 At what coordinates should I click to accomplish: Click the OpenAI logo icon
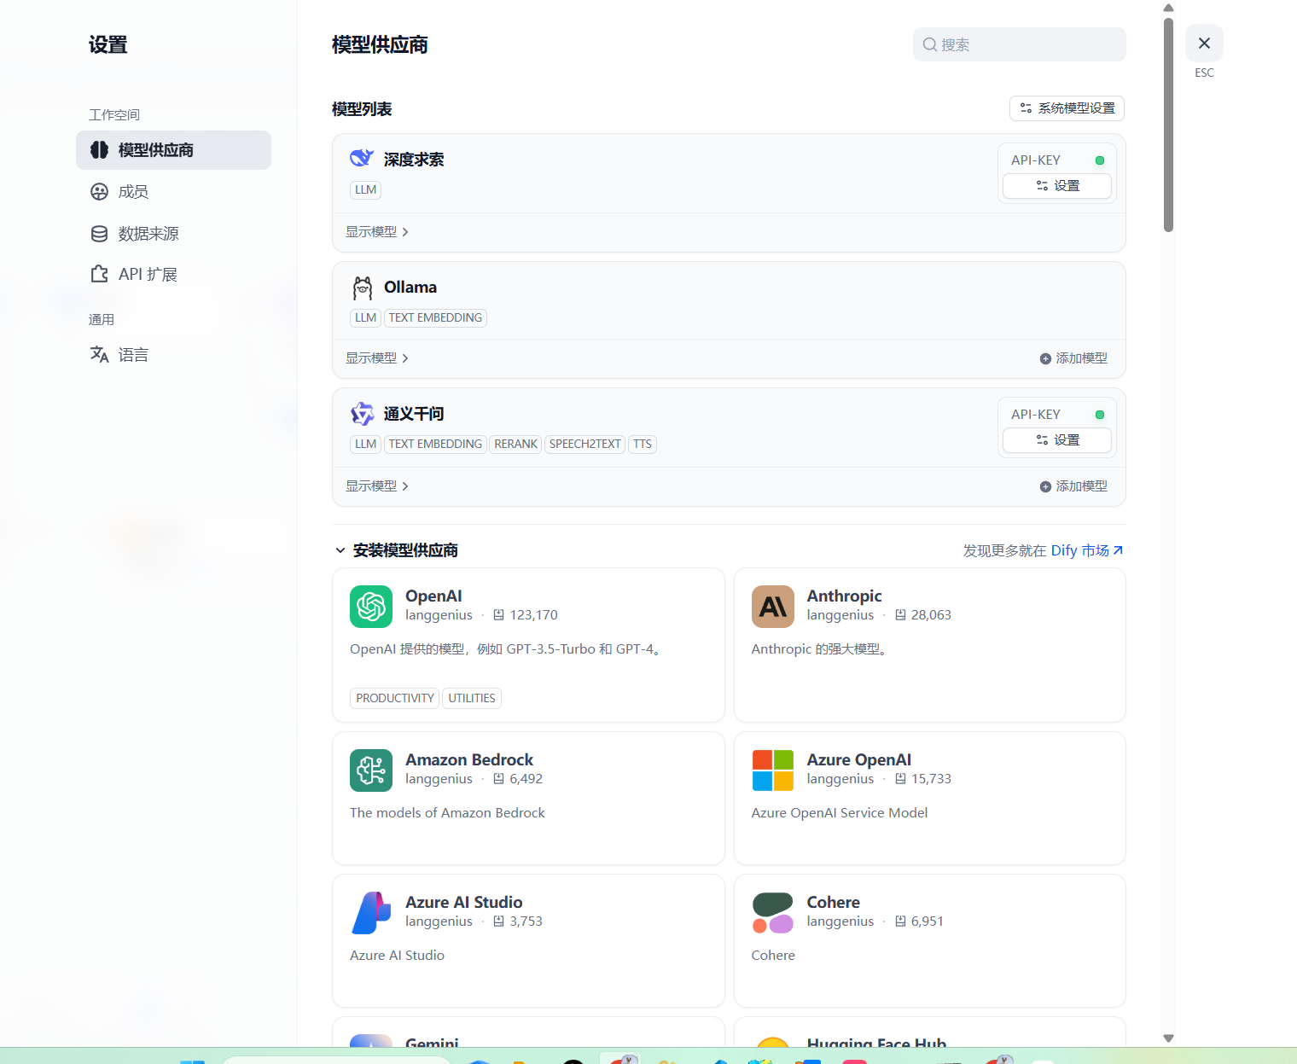click(x=371, y=607)
